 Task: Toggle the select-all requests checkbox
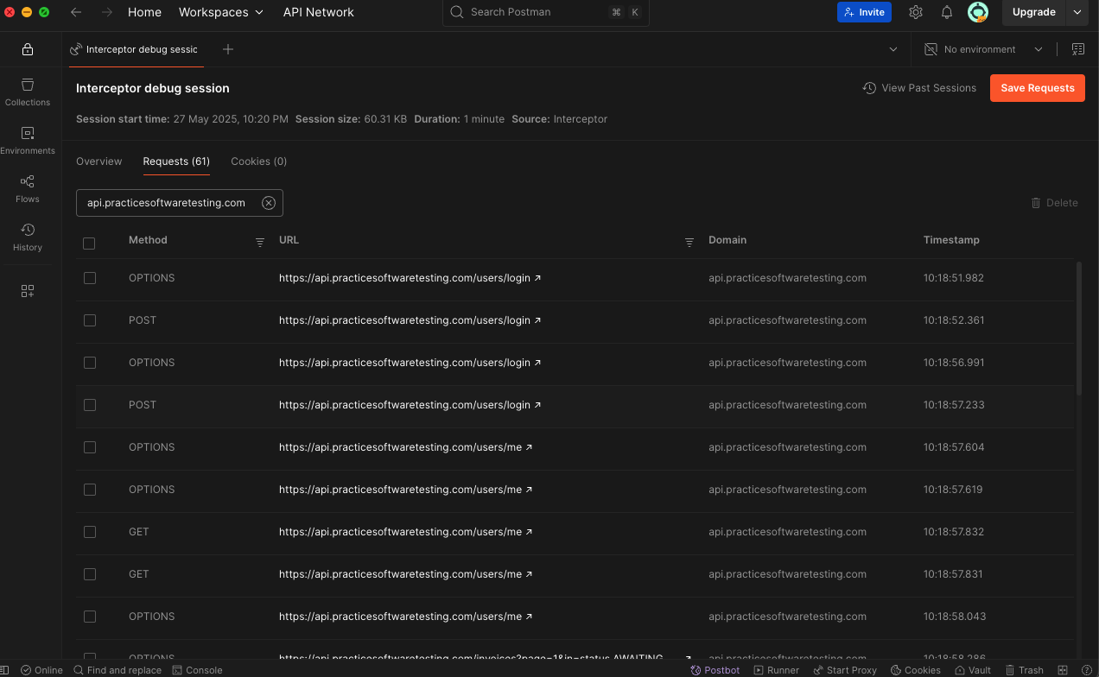[x=89, y=243]
